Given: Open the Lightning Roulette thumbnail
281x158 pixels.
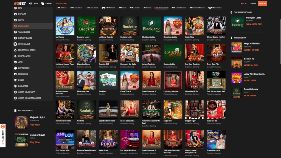Looking at the screenshot, I should tap(108, 26).
